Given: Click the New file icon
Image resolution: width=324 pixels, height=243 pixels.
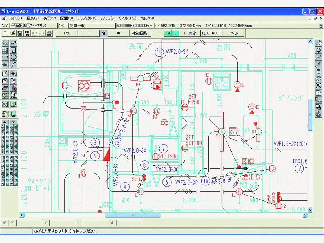Looking at the screenshot, I should (x=5, y=33).
